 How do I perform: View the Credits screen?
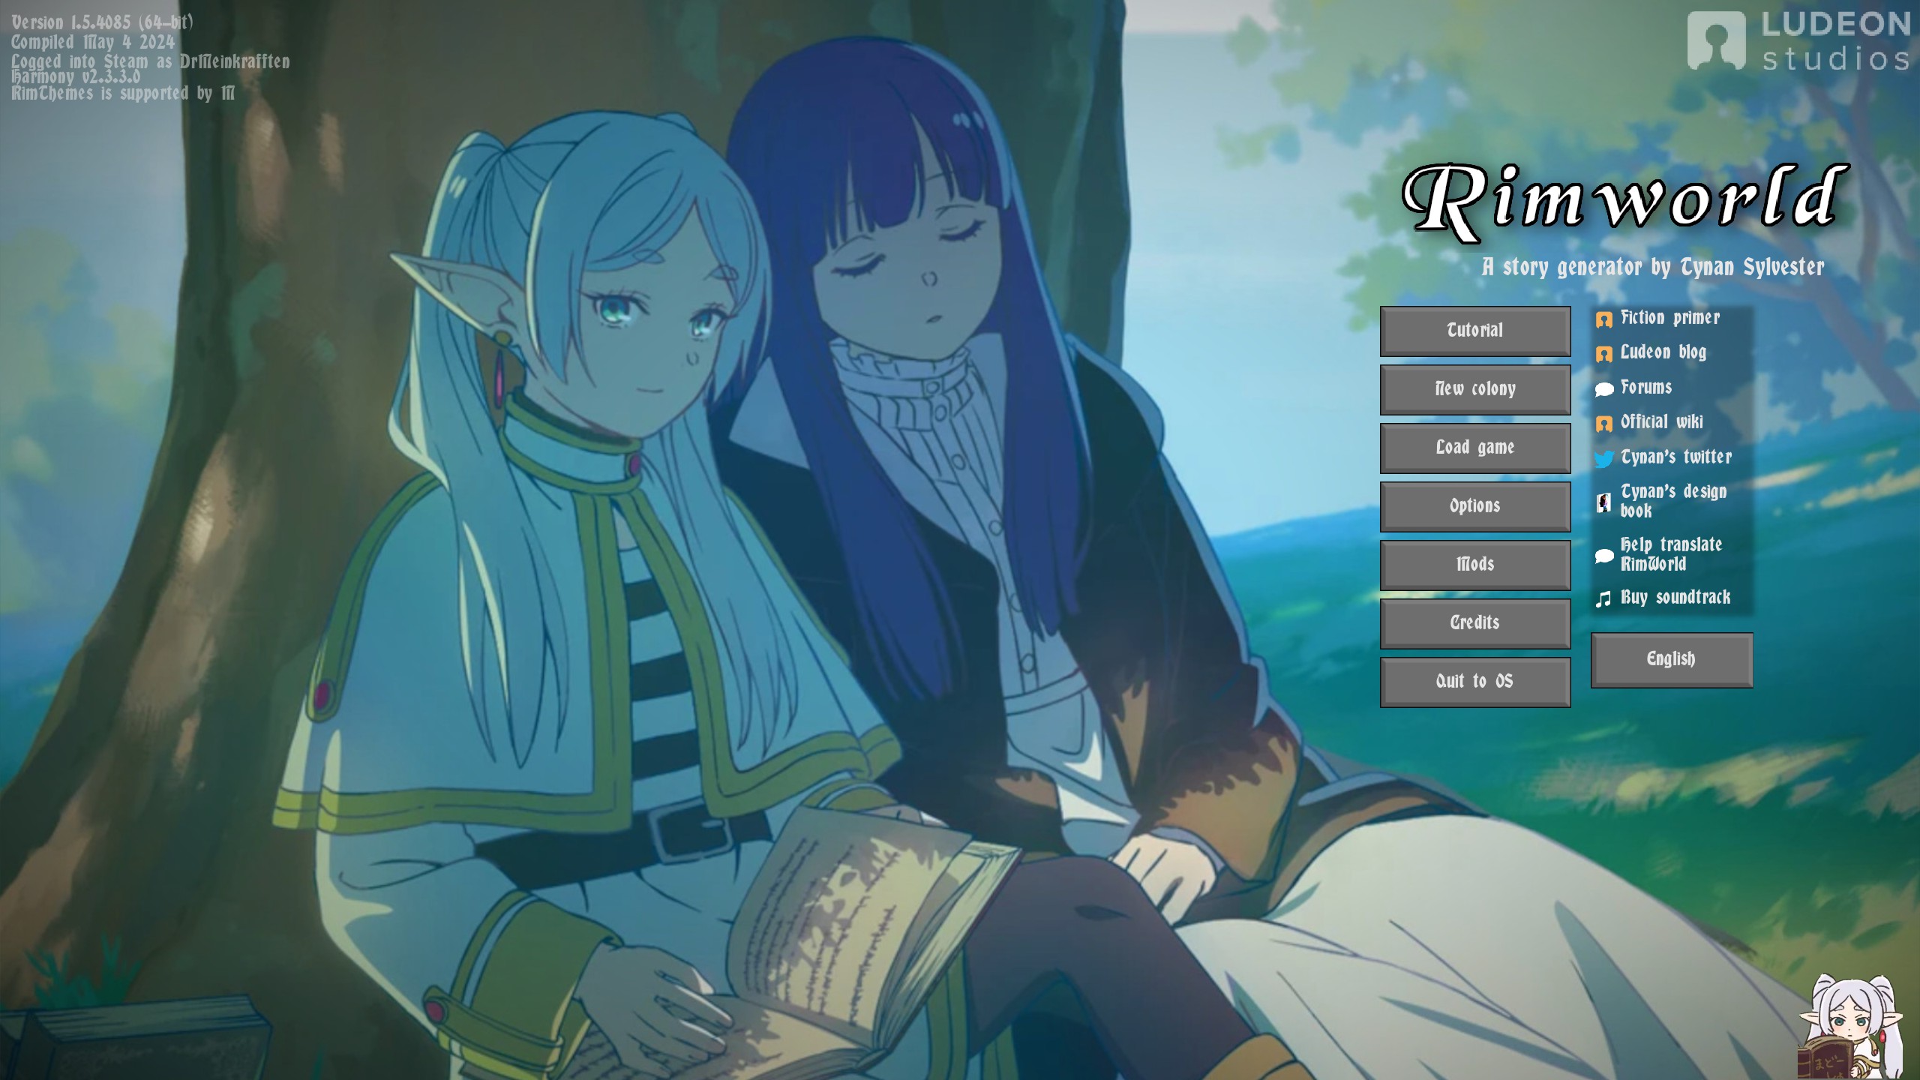coord(1474,623)
